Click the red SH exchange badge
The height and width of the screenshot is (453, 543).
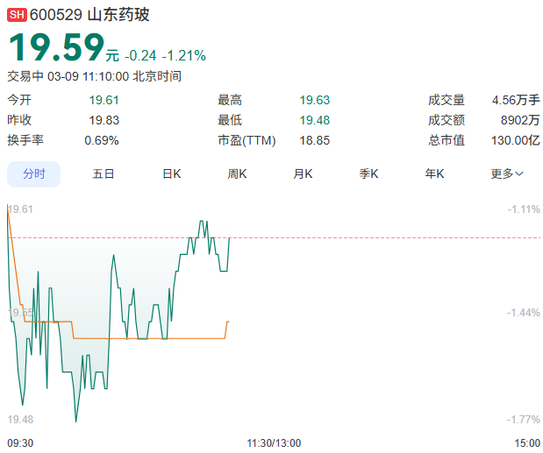[x=17, y=15]
